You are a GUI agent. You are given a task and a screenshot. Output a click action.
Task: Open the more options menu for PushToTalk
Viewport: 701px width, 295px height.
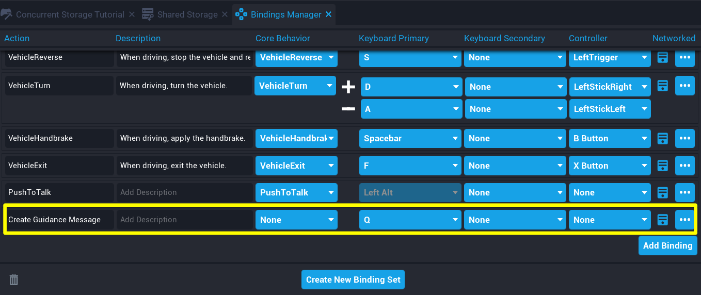[685, 192]
